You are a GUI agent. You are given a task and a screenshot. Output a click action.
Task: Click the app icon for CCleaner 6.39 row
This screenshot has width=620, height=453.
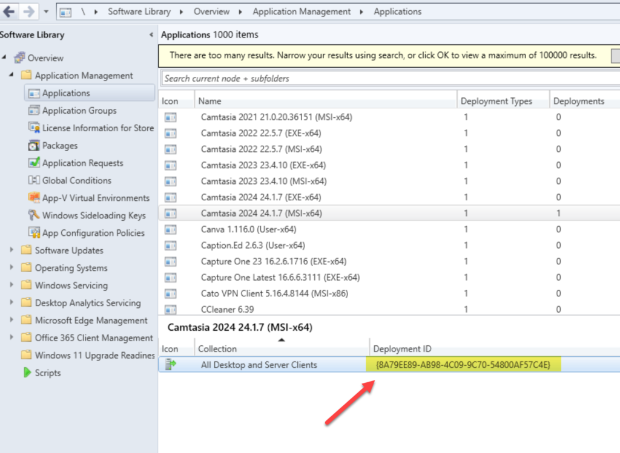170,310
